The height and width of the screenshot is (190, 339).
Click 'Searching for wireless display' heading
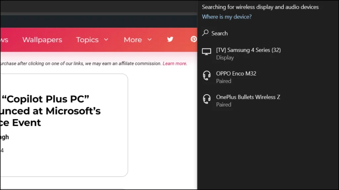coord(260,7)
